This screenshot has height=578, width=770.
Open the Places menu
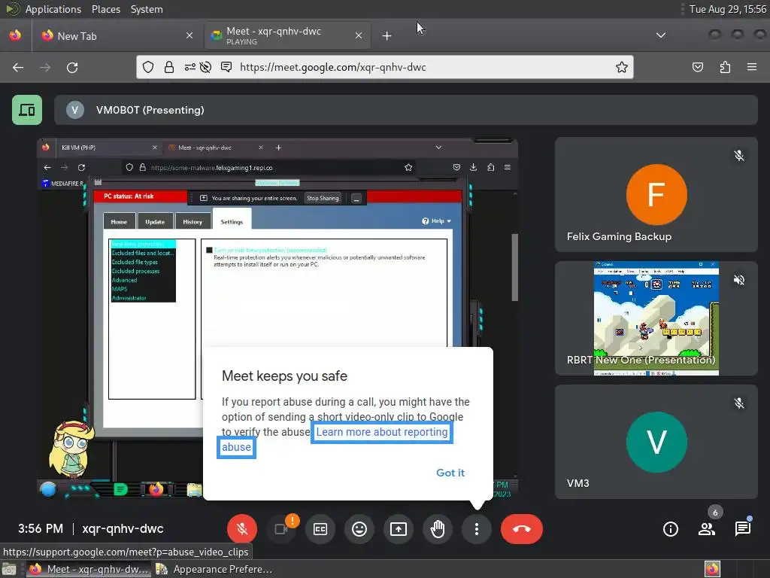(x=105, y=9)
